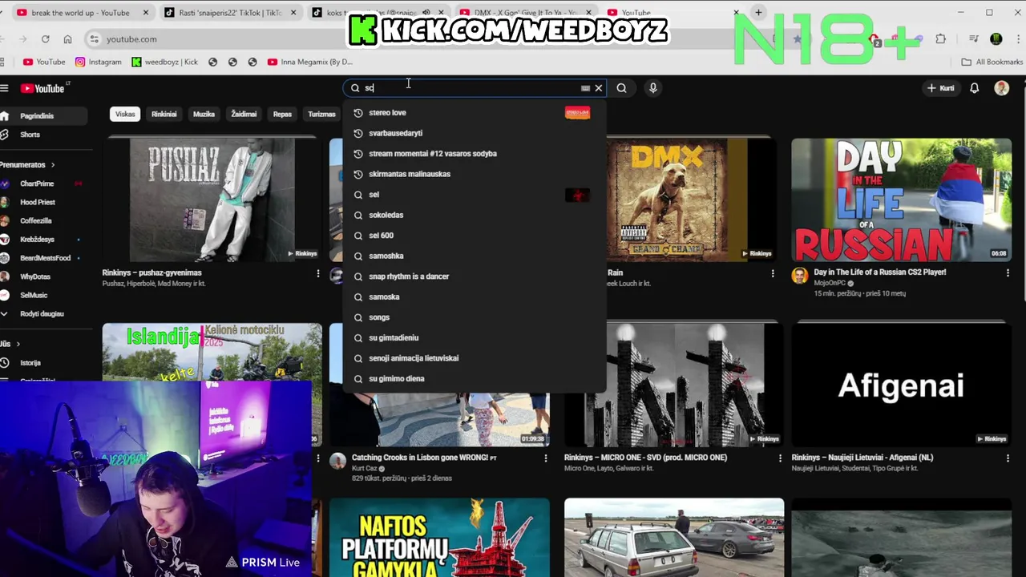Open the YouTube bookmark in bookmarks bar
The width and height of the screenshot is (1026, 577).
click(44, 62)
